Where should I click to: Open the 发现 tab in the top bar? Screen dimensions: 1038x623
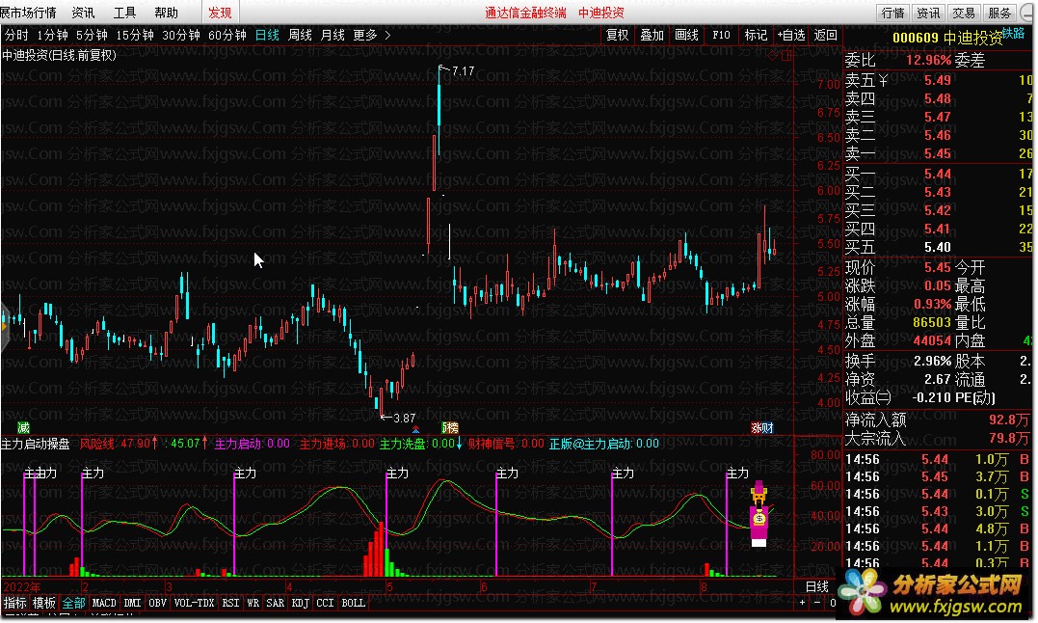click(220, 13)
